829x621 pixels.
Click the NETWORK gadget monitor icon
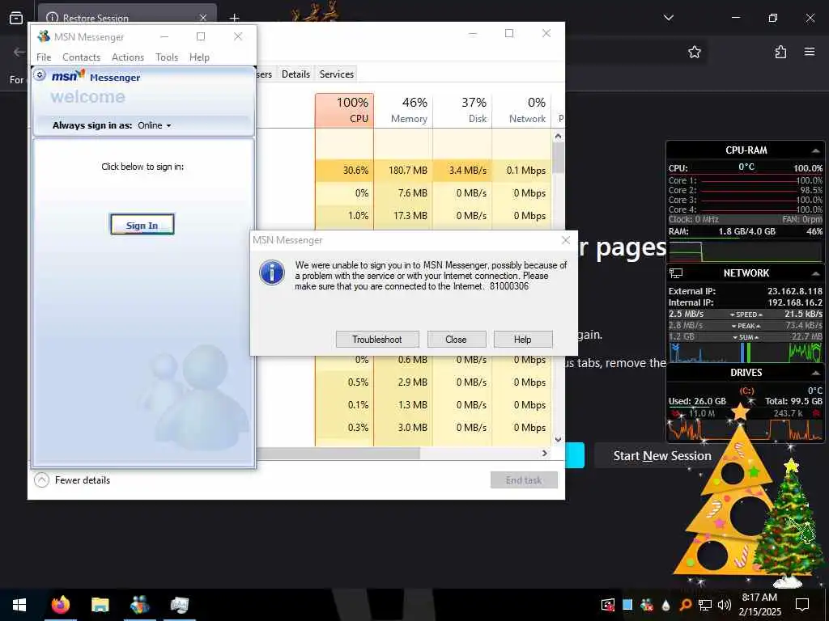(x=676, y=273)
